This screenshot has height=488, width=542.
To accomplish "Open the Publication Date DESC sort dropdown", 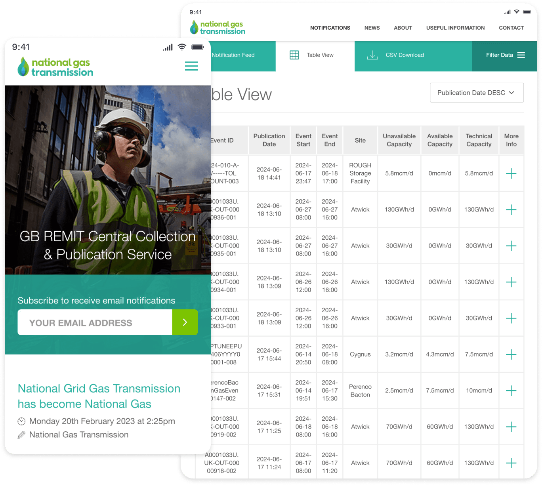I will pyautogui.click(x=477, y=93).
